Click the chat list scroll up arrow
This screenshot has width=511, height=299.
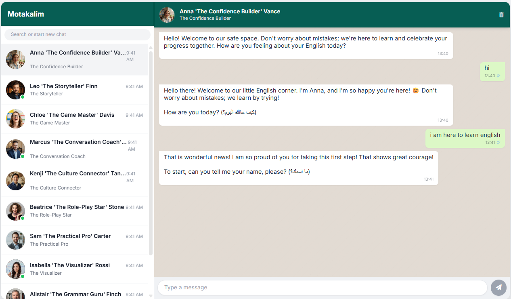(x=151, y=47)
